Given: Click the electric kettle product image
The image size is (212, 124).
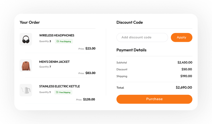Looking at the screenshot, I should (x=26, y=90).
